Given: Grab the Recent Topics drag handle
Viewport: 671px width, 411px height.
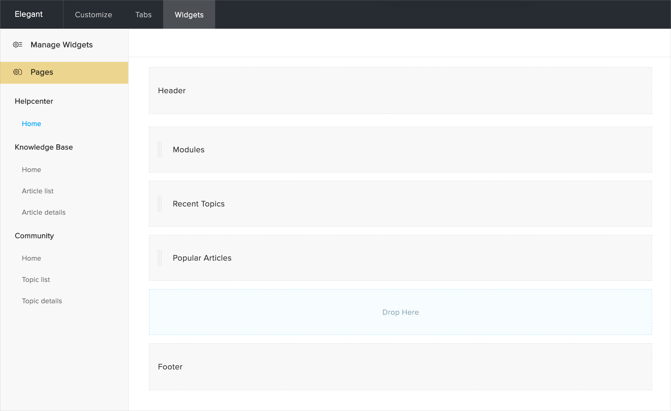Looking at the screenshot, I should (x=160, y=204).
